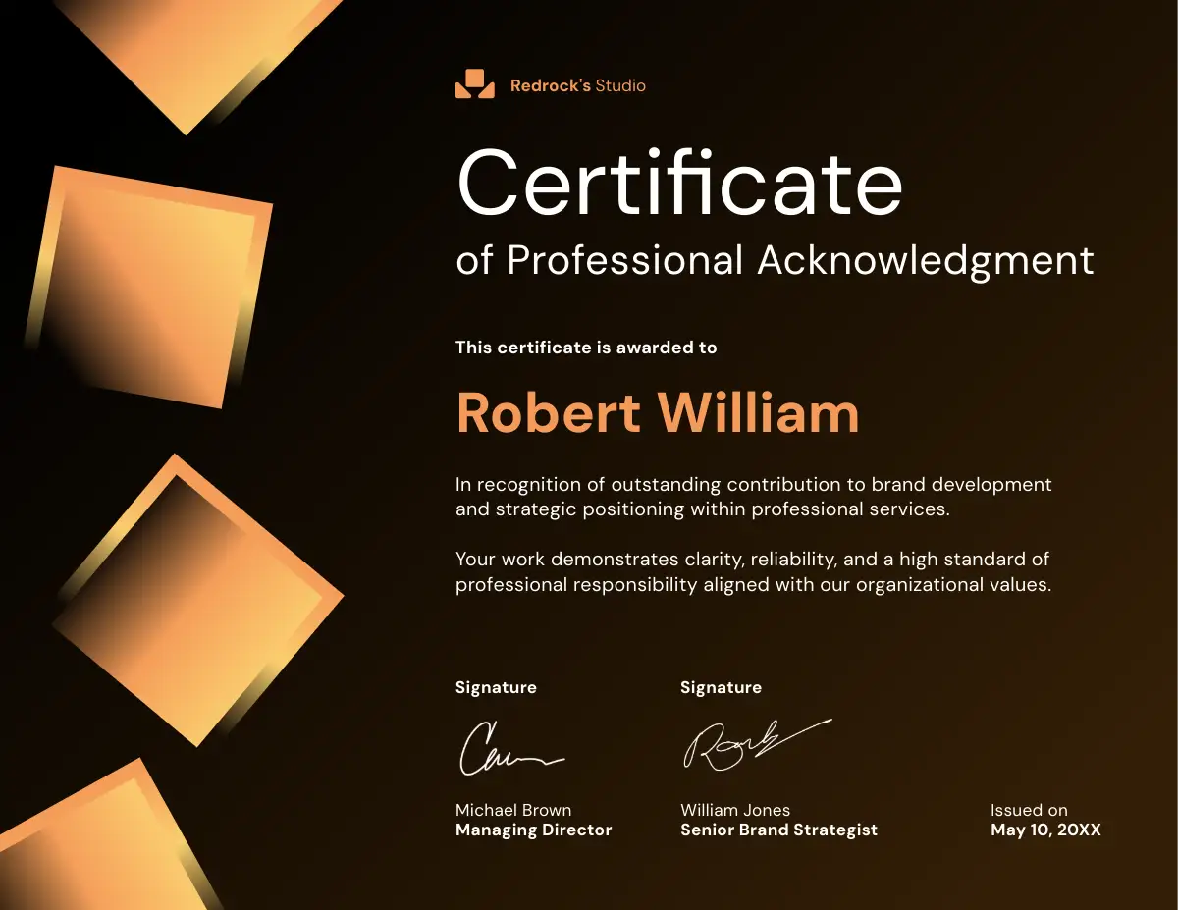Click Michael Brown's handwritten signature
This screenshot has width=1178, height=910.
pos(510,751)
